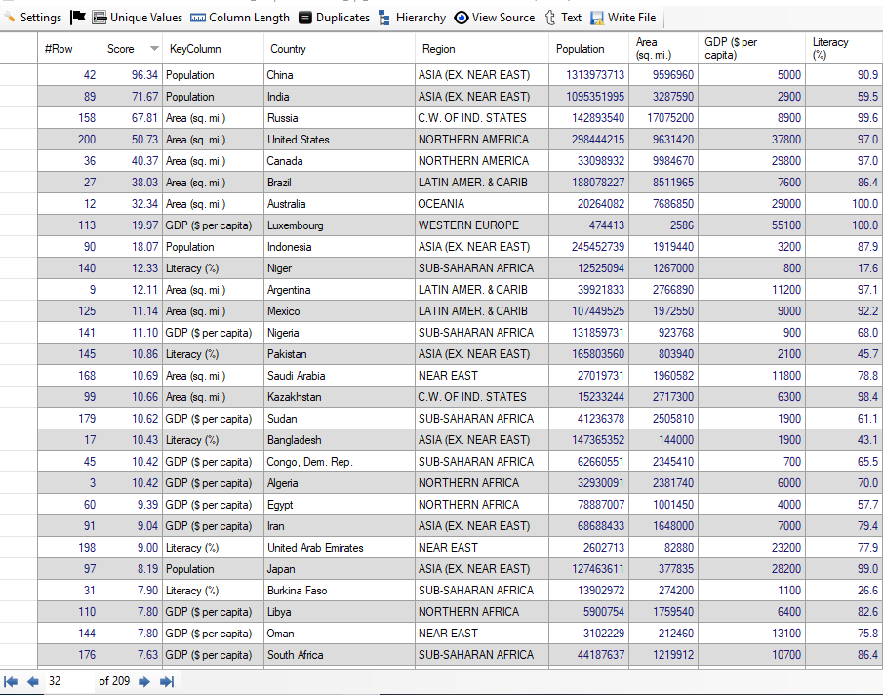The image size is (883, 695).
Task: Click the record number input field
Action: point(68,681)
